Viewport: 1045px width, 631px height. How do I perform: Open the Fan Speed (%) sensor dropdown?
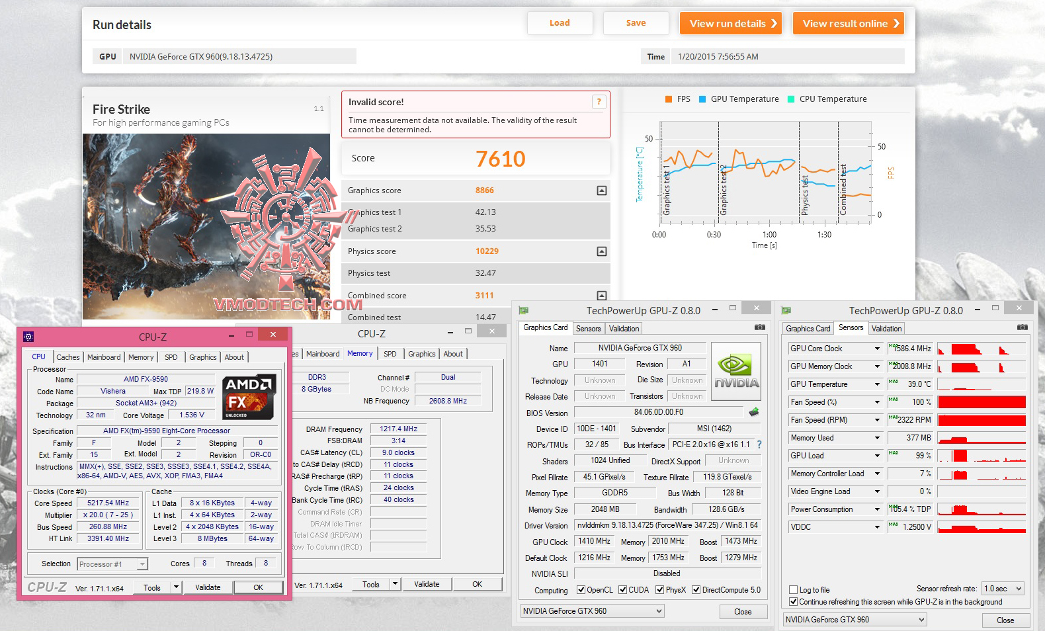click(x=878, y=402)
